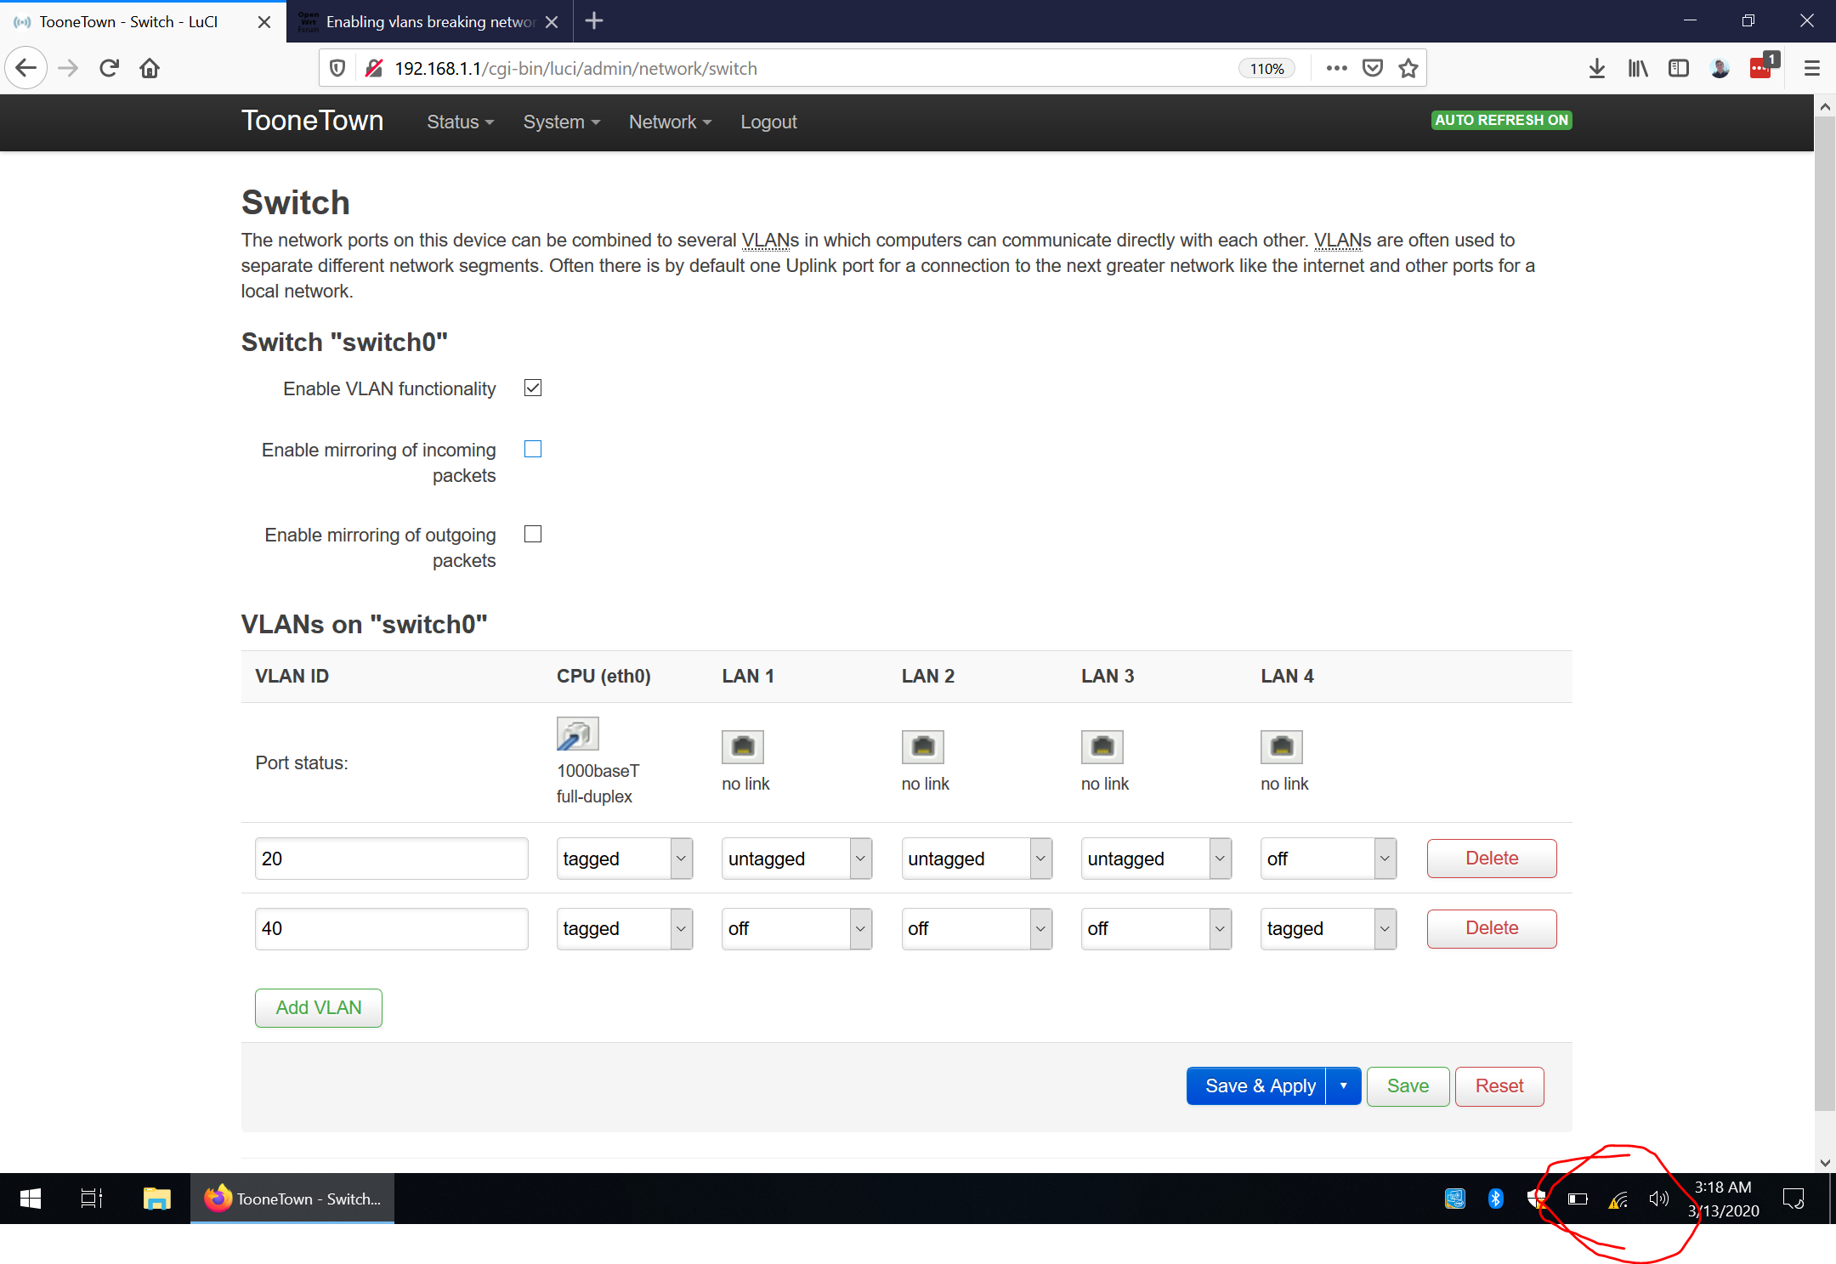Open VLAN 20 CPU eth0 tagging dropdown
This screenshot has width=1836, height=1264.
coord(625,859)
